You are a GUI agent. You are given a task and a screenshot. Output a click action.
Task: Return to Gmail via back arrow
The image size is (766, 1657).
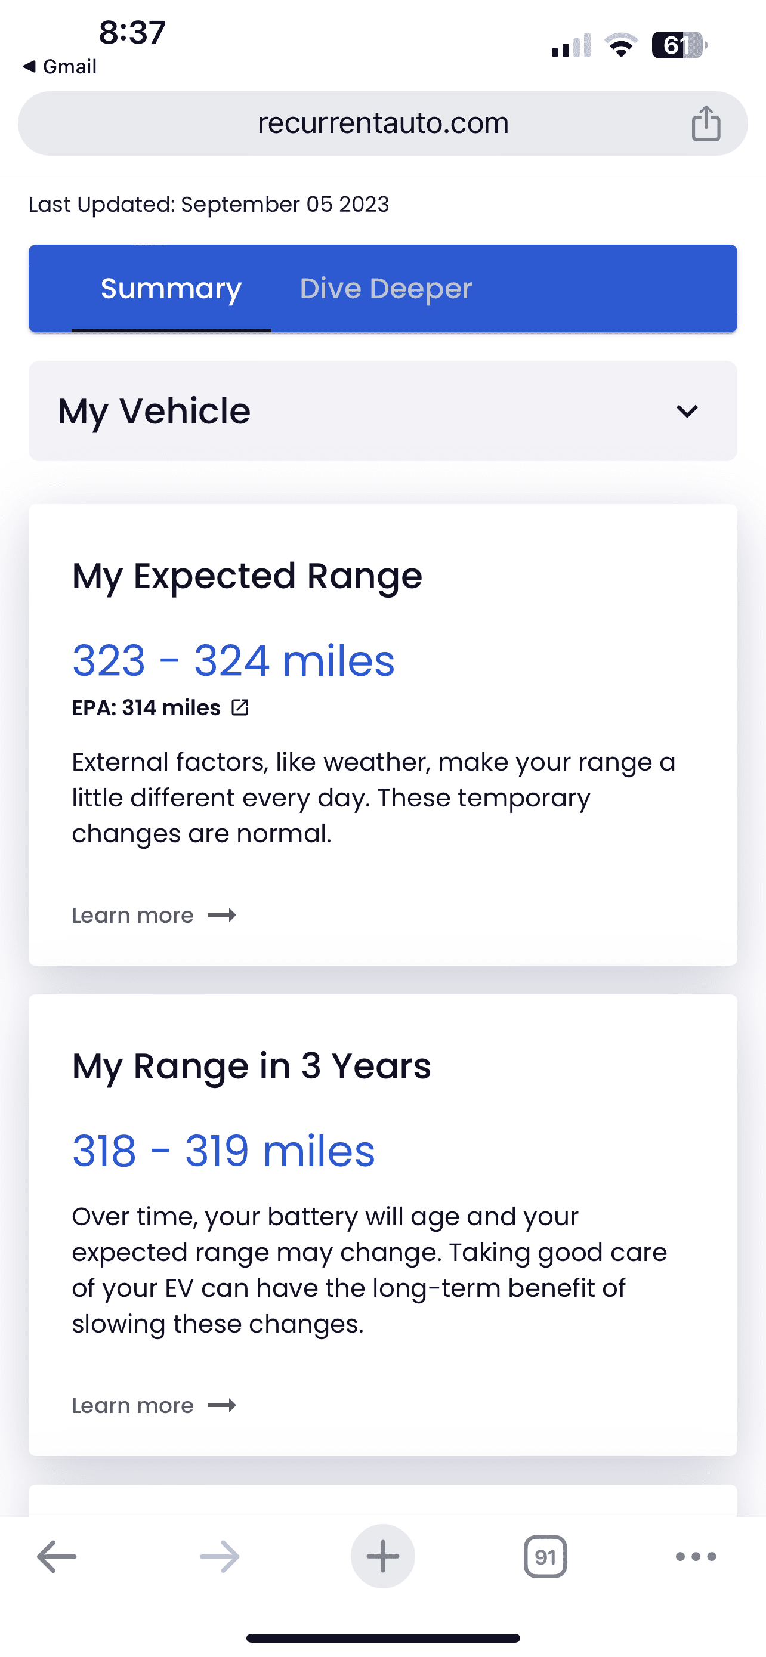pos(59,66)
